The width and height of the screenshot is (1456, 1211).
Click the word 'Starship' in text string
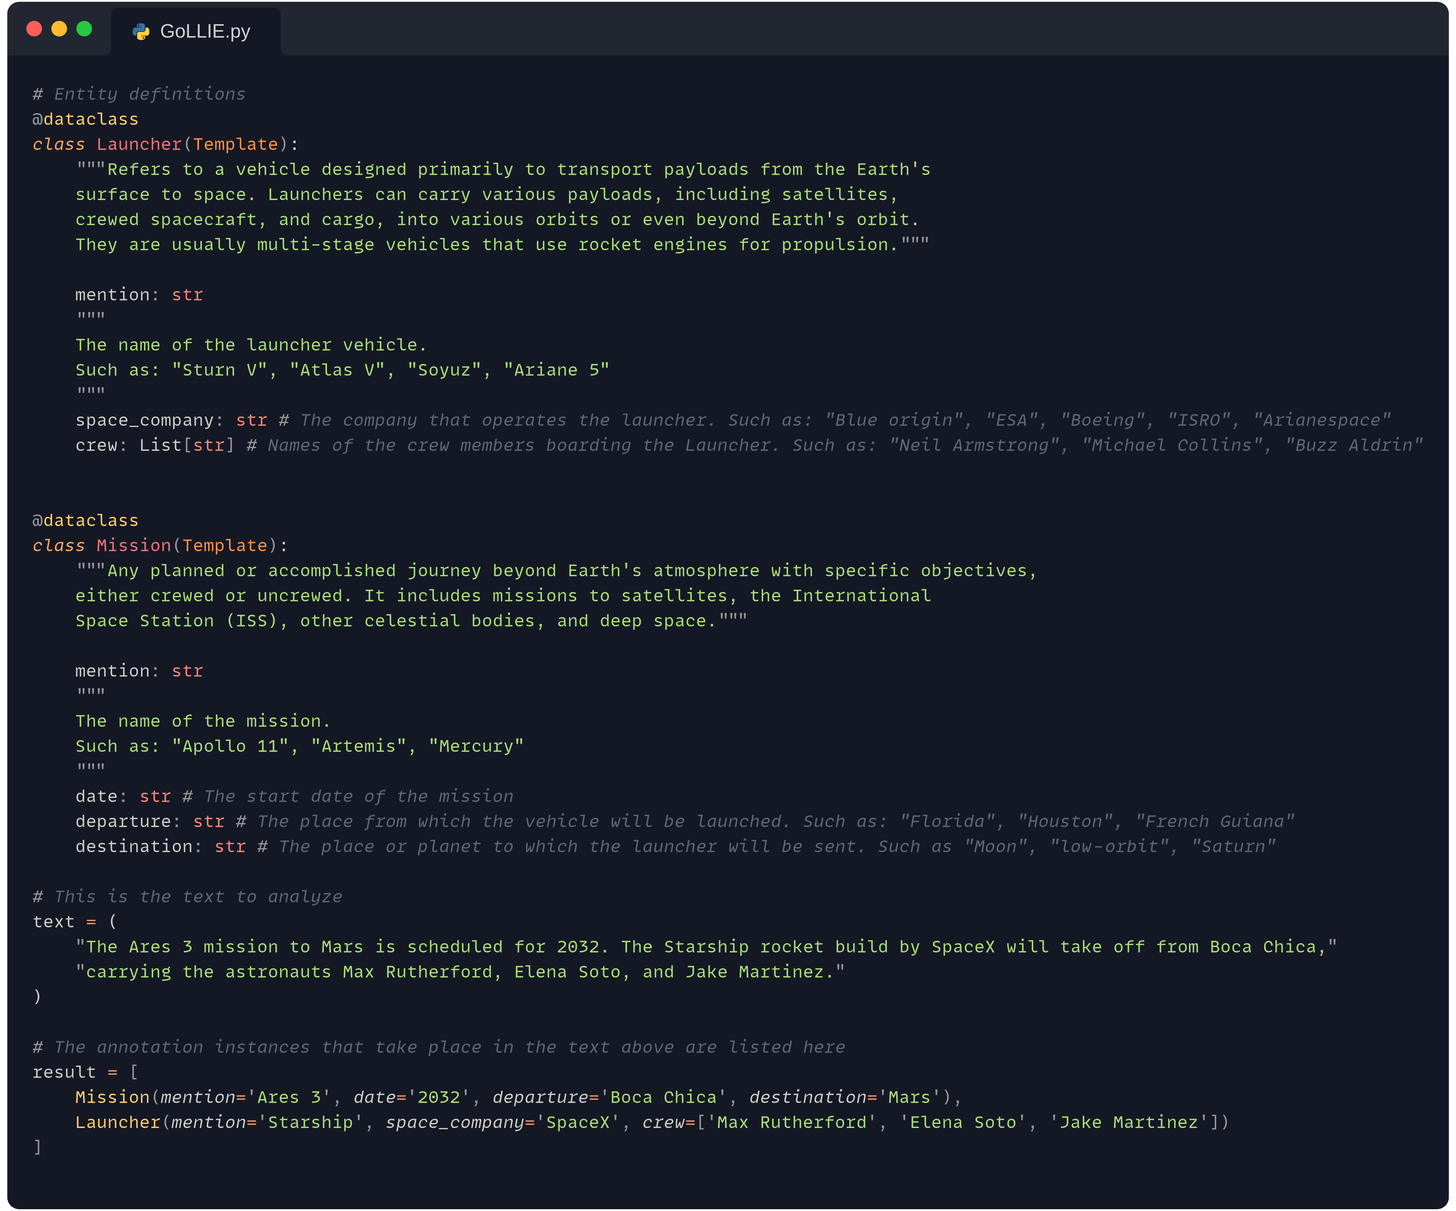pos(706,947)
